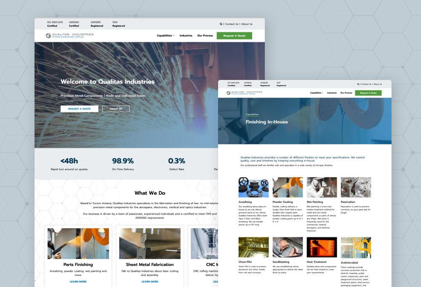Open Contact Us link in homepage top bar
This screenshot has height=287, width=421.
(x=232, y=24)
